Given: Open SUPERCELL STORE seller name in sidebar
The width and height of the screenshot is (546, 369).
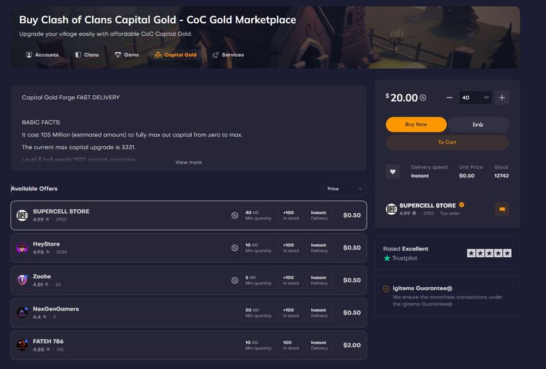Looking at the screenshot, I should (x=428, y=205).
